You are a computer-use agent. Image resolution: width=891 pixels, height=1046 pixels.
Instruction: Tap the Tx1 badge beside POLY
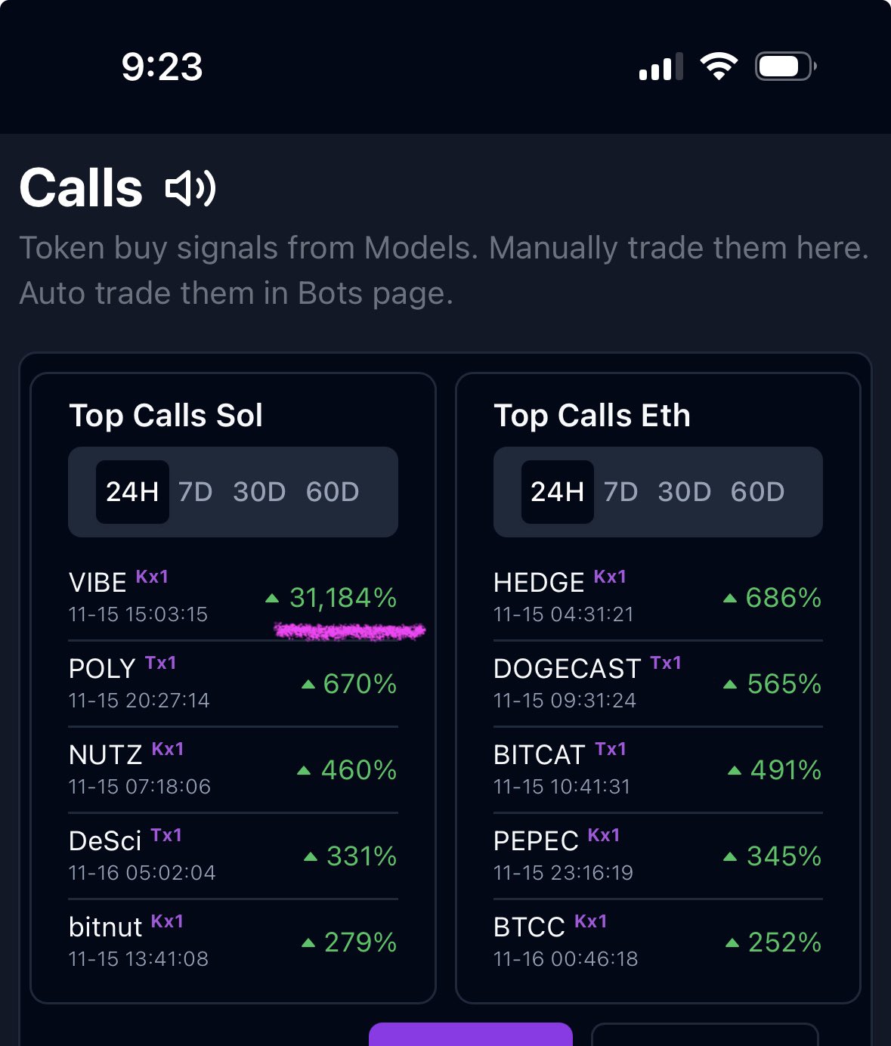tap(160, 663)
